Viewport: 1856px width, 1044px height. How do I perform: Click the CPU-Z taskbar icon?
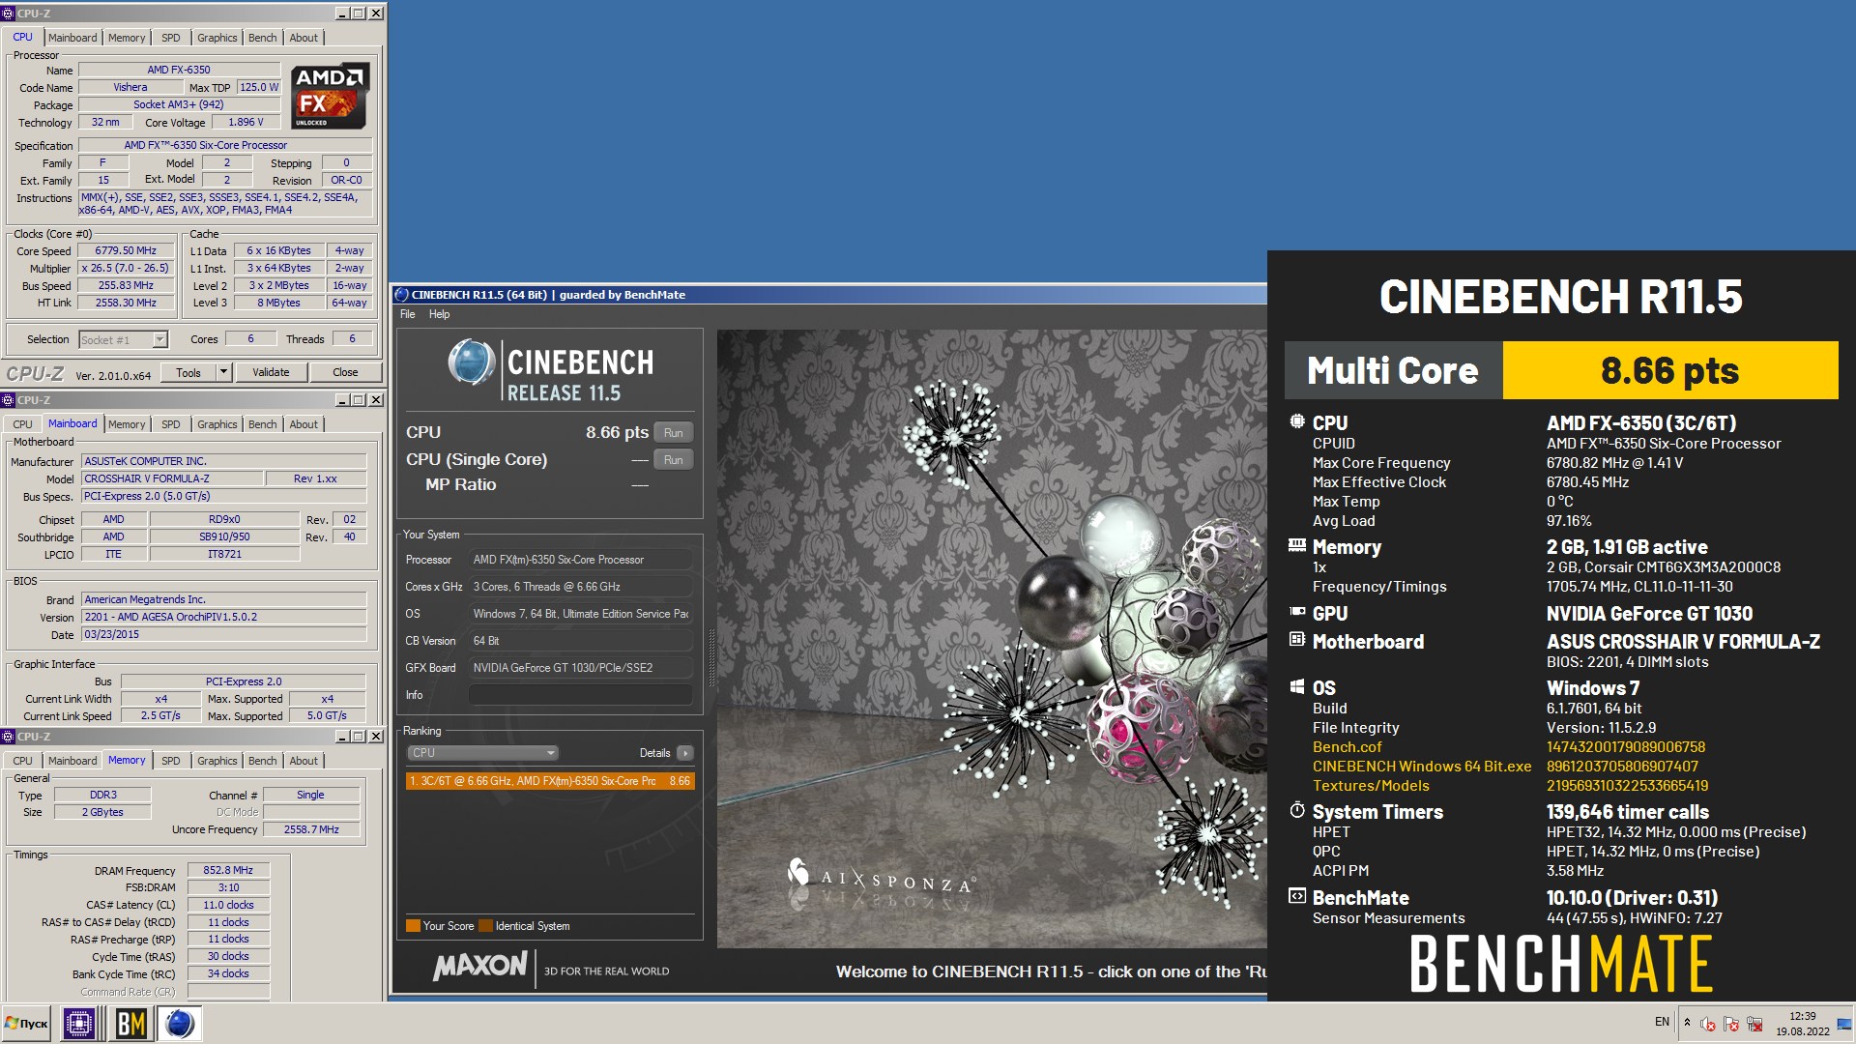tap(79, 1023)
